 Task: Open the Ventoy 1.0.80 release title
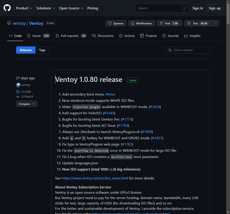[x=89, y=79]
